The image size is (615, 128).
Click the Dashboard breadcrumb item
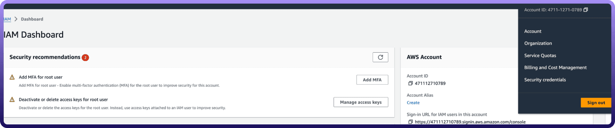pos(32,19)
